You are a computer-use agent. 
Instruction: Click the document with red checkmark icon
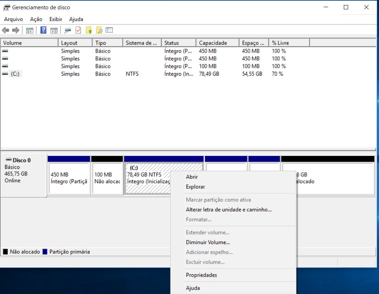tap(78, 30)
